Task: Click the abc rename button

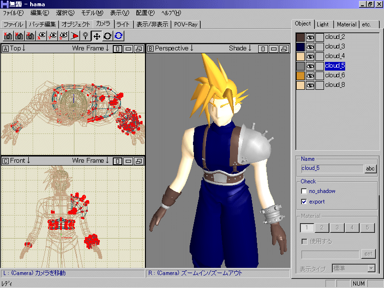Action: pyautogui.click(x=370, y=168)
